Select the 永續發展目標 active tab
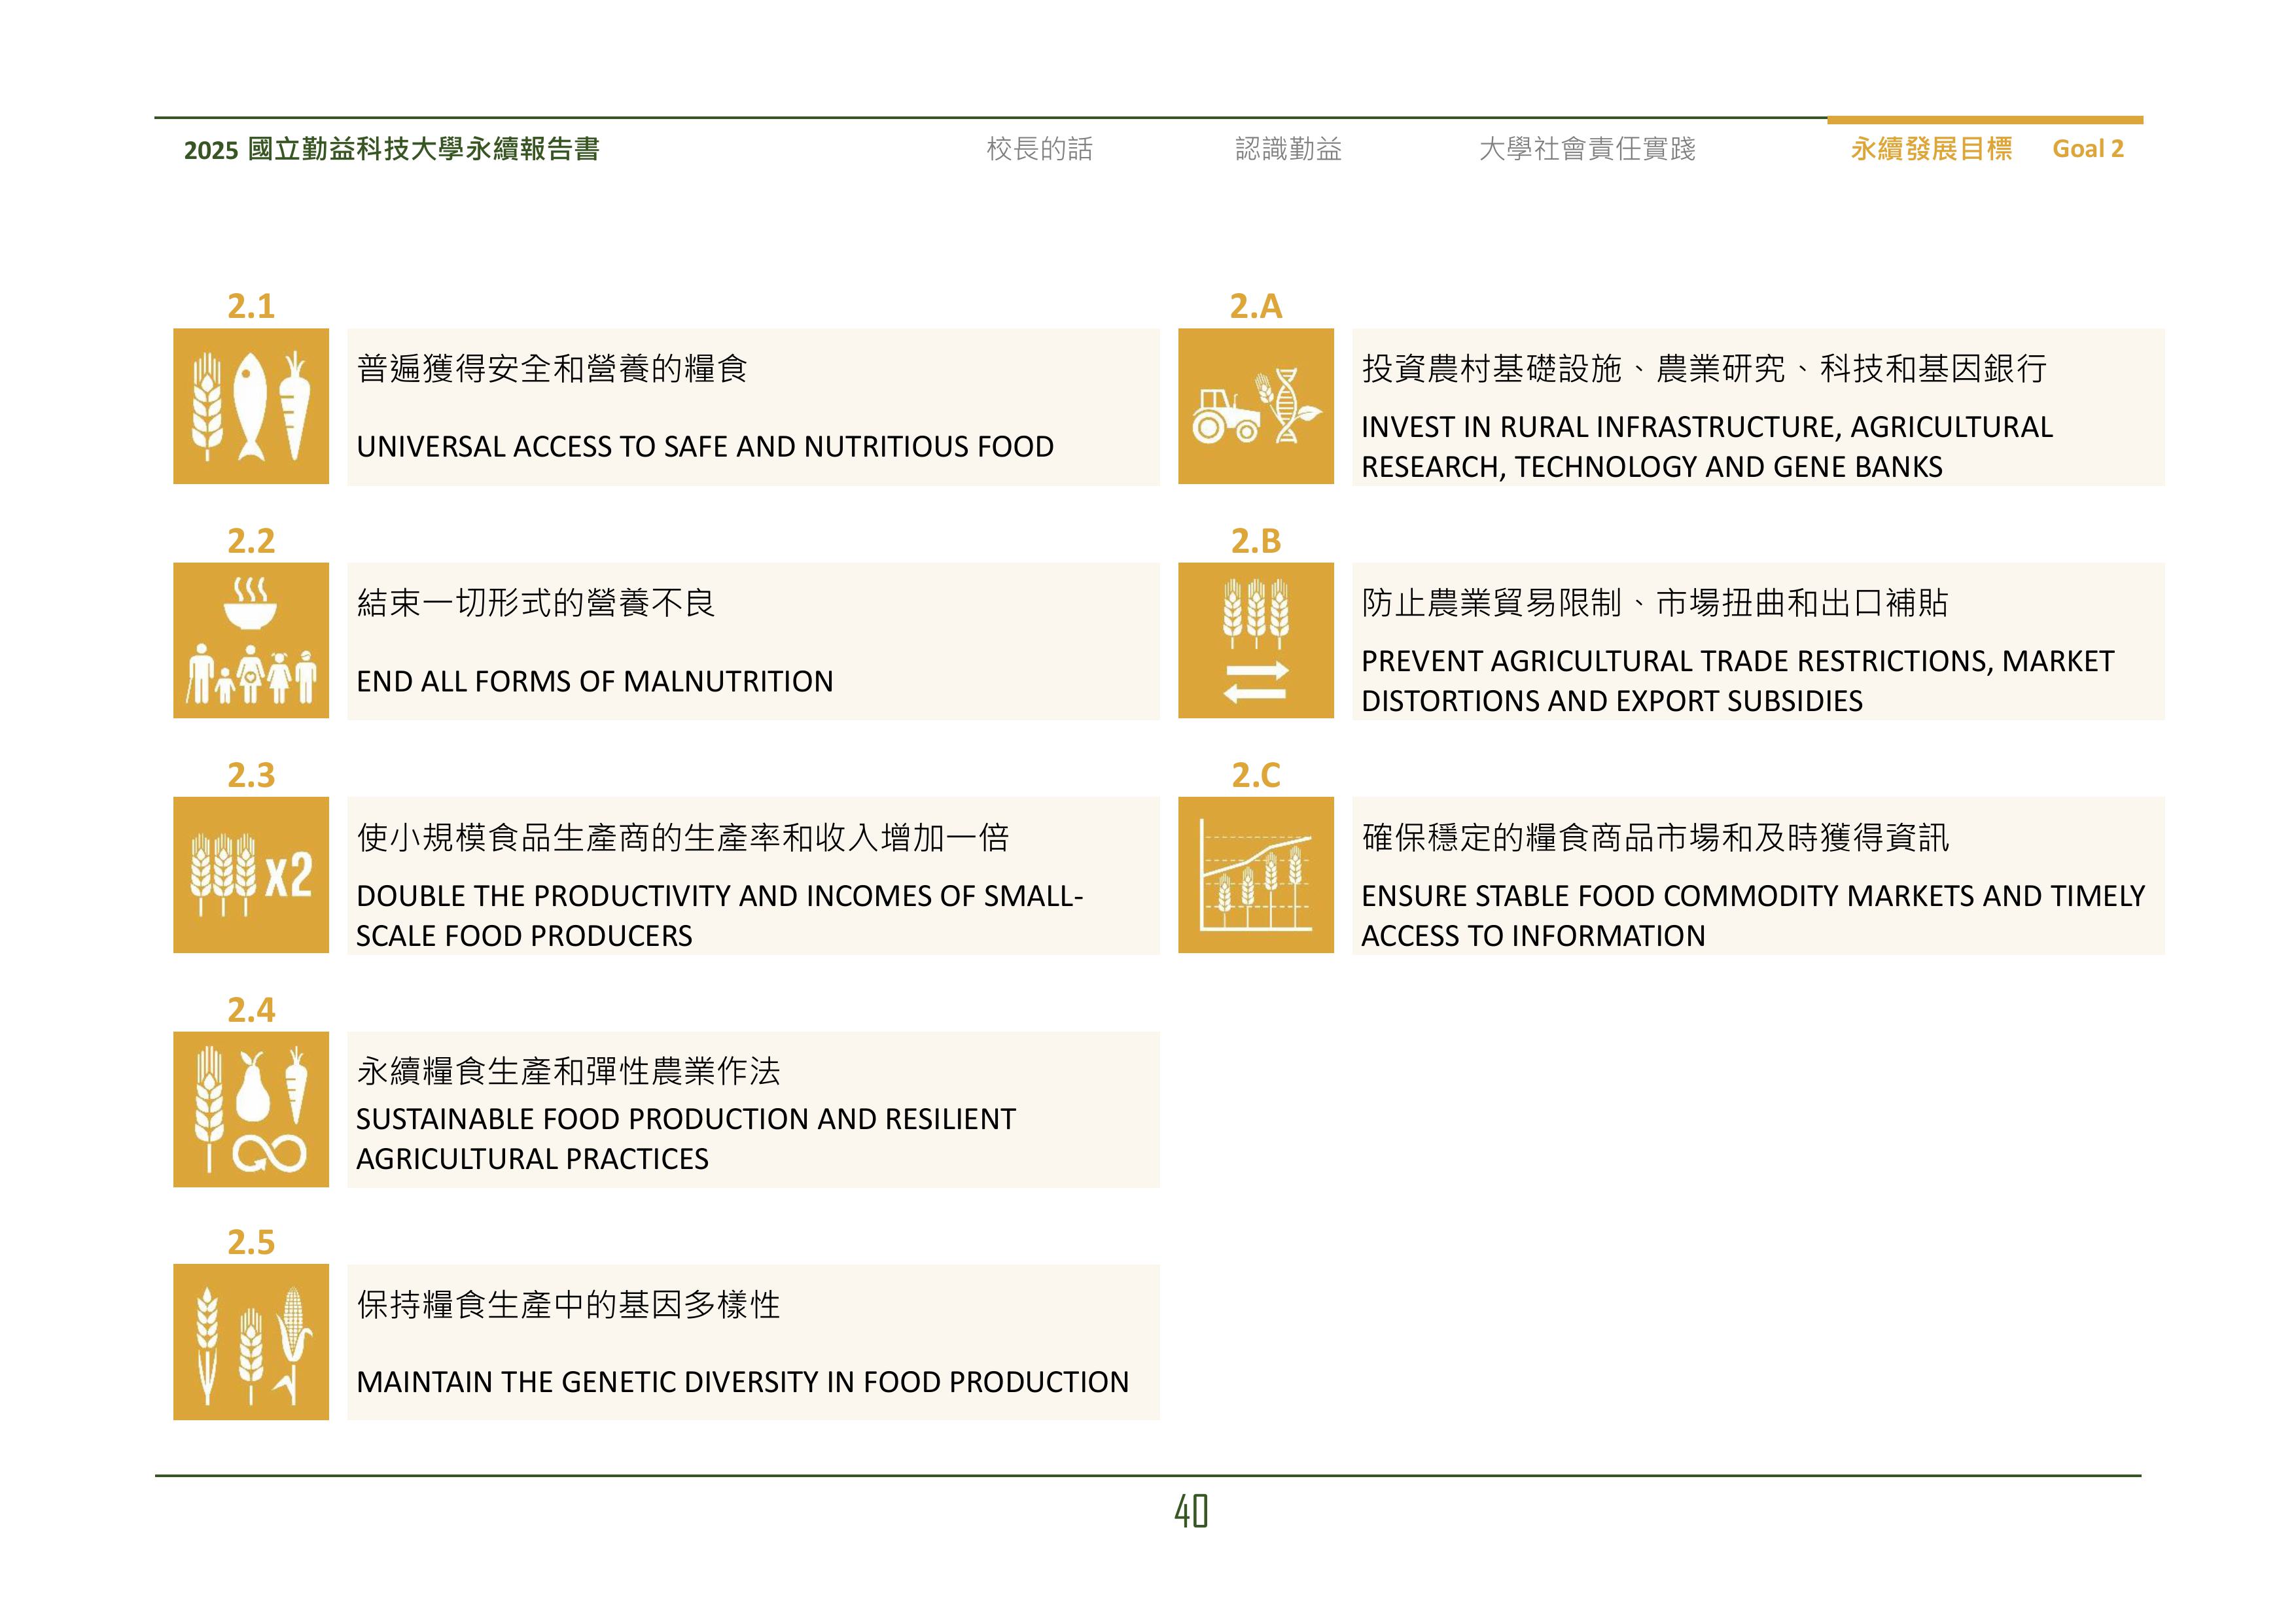Screen dimensions: 2296x1623 (x=1930, y=149)
